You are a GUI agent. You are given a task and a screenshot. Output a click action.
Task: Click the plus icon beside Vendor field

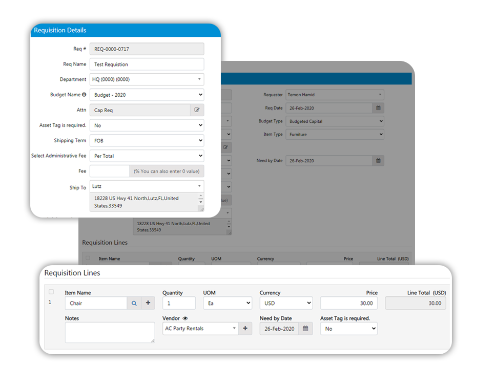(x=245, y=329)
